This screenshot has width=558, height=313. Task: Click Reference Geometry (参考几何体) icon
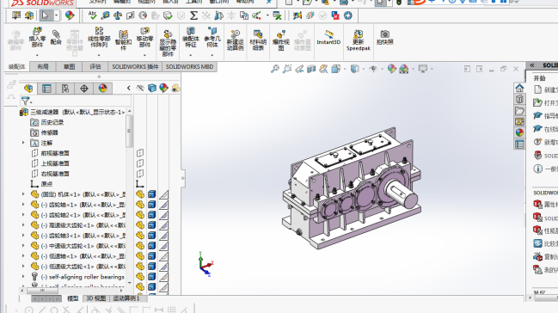212,38
